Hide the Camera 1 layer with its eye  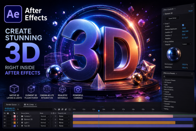5,116
